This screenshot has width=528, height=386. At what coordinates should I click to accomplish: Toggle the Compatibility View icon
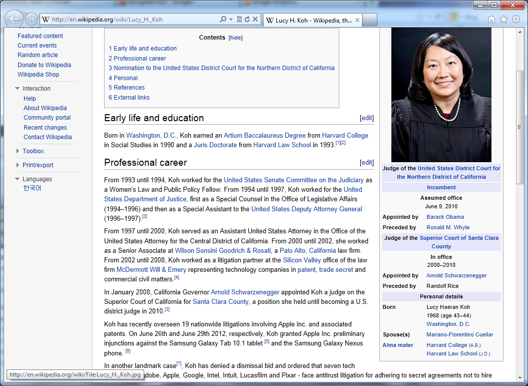(x=239, y=19)
